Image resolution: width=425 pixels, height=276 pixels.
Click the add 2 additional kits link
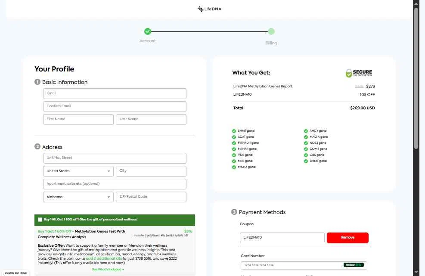pyautogui.click(x=104, y=258)
